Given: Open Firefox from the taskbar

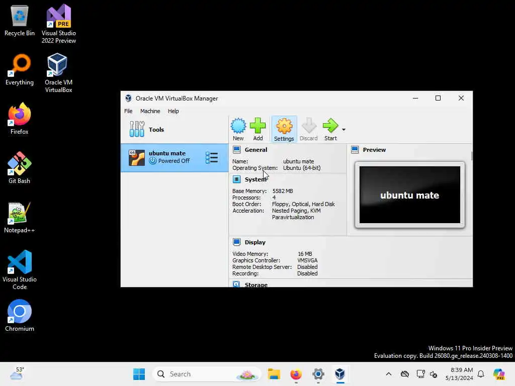Looking at the screenshot, I should click(296, 374).
